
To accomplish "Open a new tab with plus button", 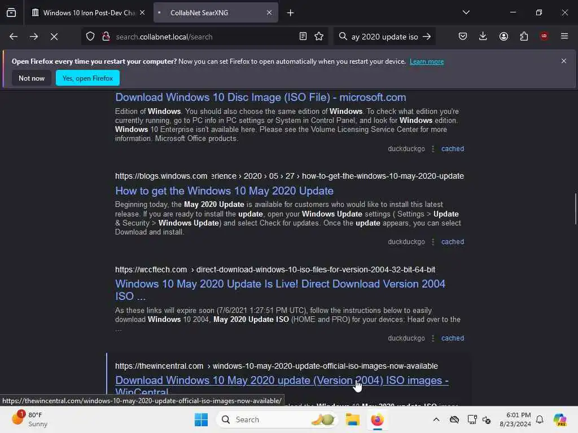I will coord(291,13).
